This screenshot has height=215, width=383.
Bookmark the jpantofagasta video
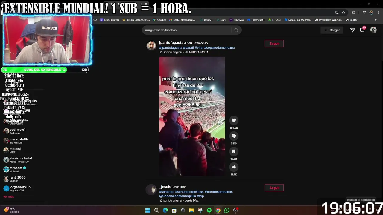[x=234, y=151]
